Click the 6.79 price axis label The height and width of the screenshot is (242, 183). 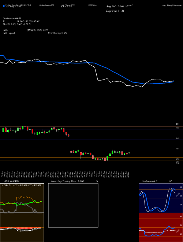click(178, 159)
